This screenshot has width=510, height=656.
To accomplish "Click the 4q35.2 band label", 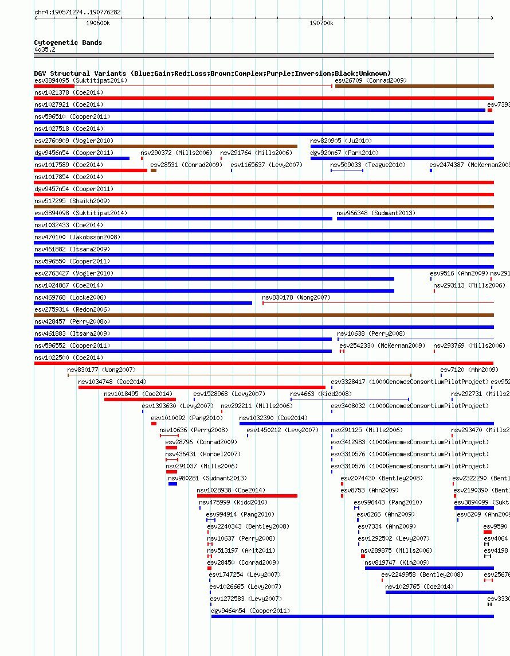I will click(x=45, y=50).
